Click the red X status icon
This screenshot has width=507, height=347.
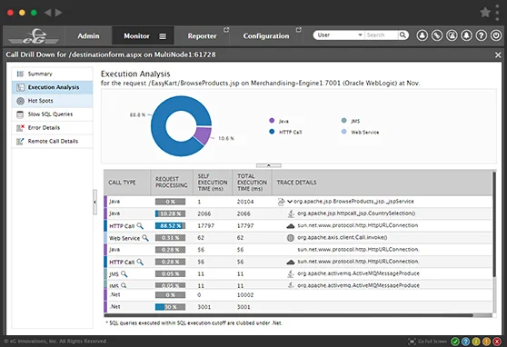point(497,342)
